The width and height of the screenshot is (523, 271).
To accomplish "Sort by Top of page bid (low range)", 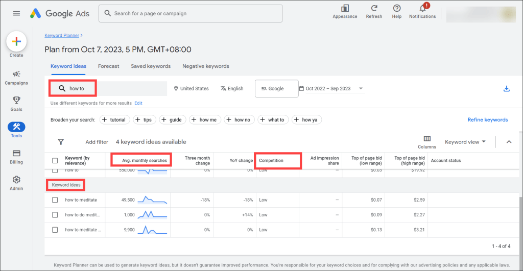I will pyautogui.click(x=367, y=161).
